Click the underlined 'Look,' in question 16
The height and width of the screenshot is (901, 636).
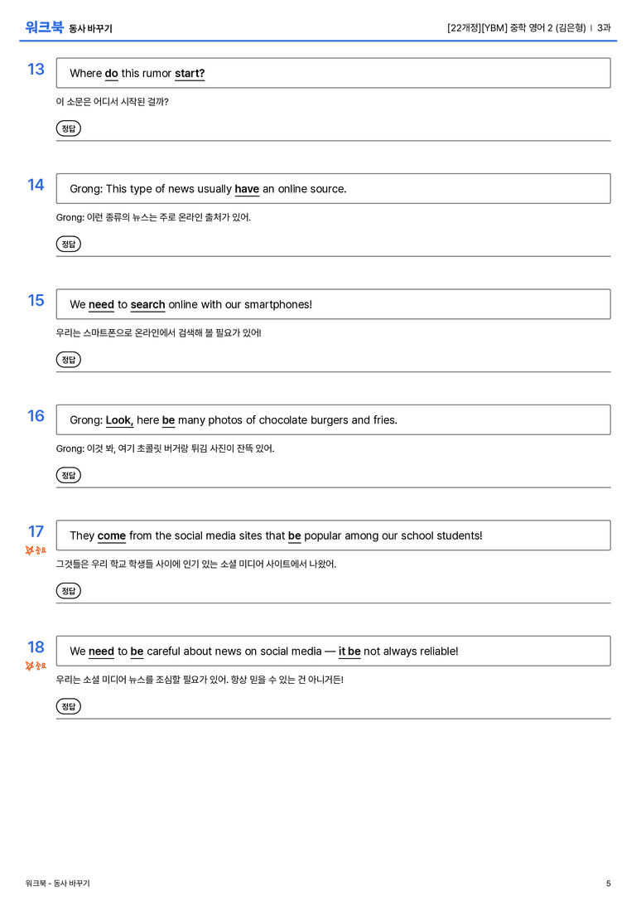pyautogui.click(x=119, y=420)
